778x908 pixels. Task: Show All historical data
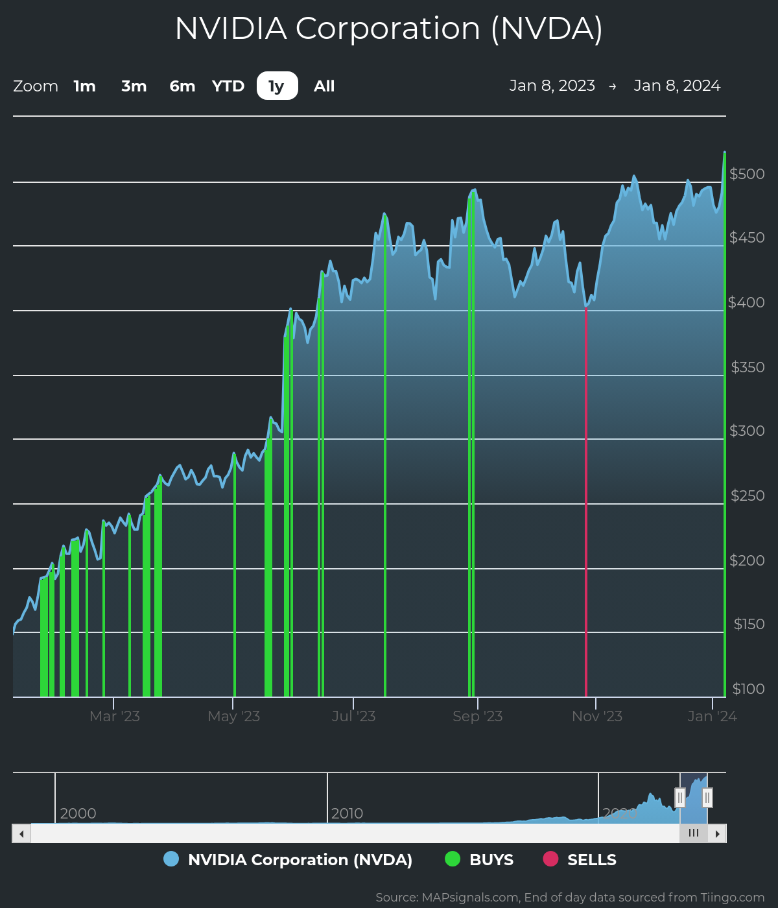click(x=324, y=86)
